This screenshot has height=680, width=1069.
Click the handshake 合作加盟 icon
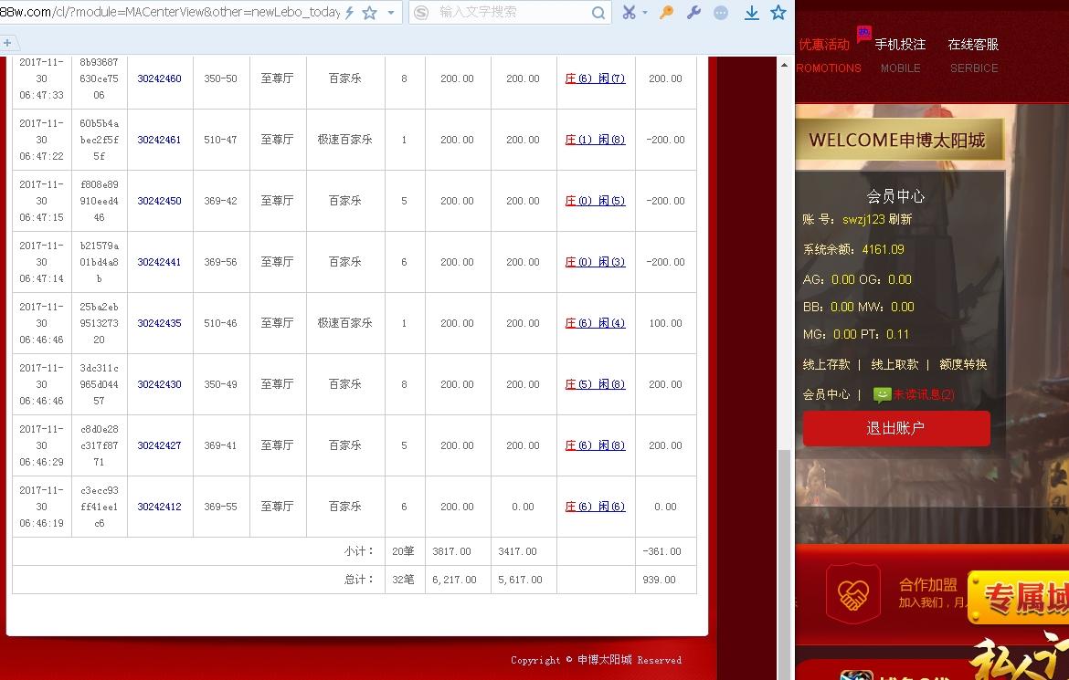(x=853, y=593)
